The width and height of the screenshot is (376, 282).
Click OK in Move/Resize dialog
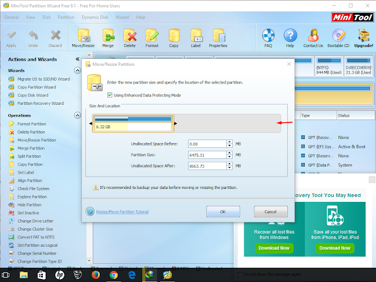(x=223, y=211)
